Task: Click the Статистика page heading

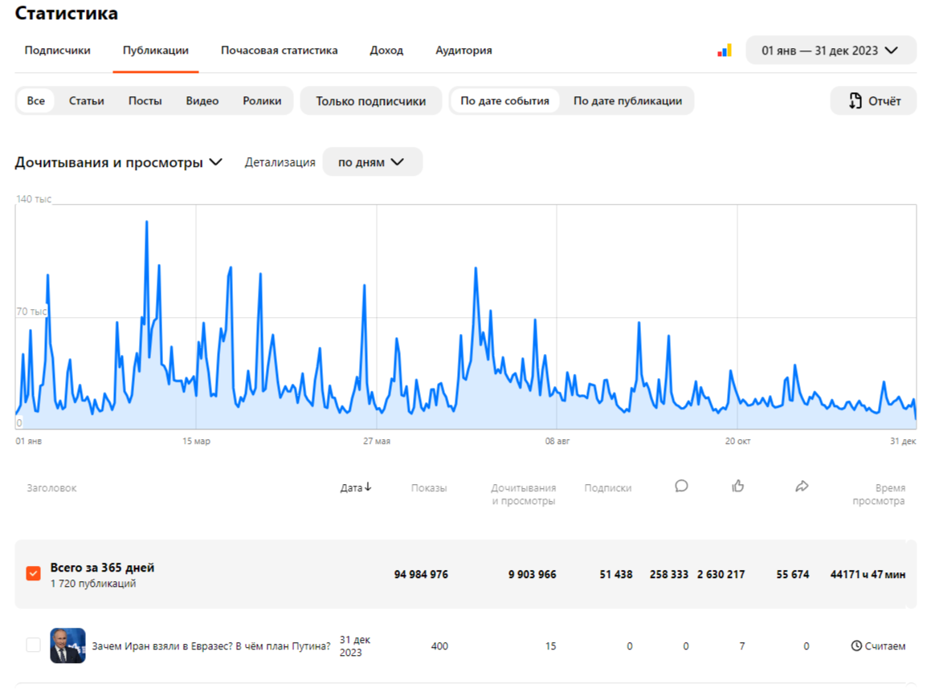Action: tap(67, 13)
